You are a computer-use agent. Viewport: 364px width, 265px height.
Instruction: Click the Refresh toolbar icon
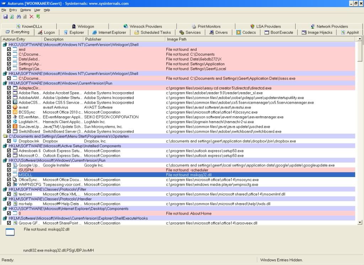(x=12, y=17)
